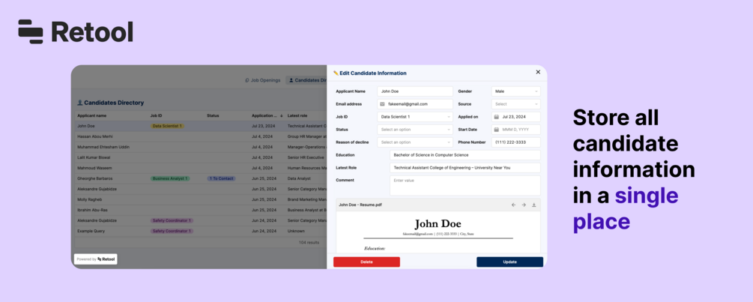Screen dimensions: 753x302
Task: Click the Business Analyst 1 tag
Action: 170,178
